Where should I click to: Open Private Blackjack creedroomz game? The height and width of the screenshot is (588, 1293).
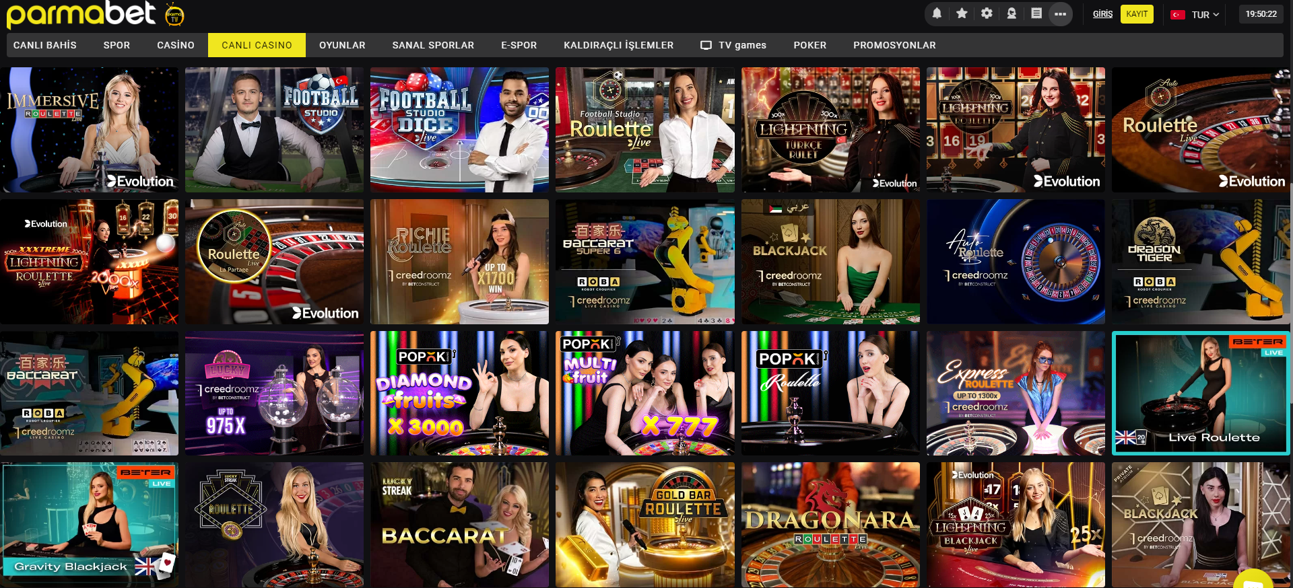(x=1201, y=525)
